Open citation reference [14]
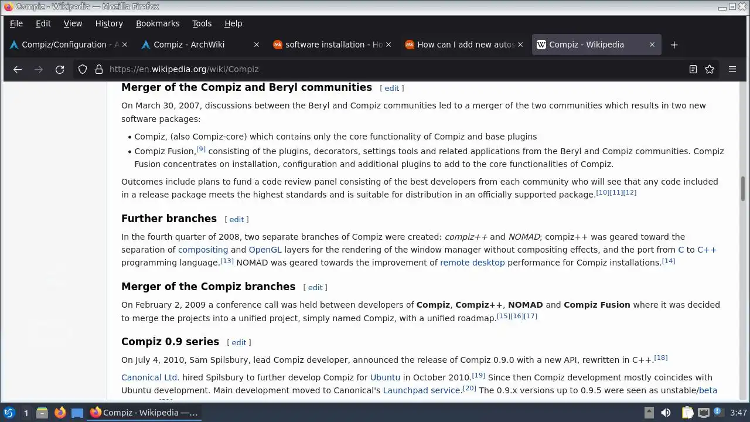Viewport: 750px width, 422px height. (x=669, y=261)
